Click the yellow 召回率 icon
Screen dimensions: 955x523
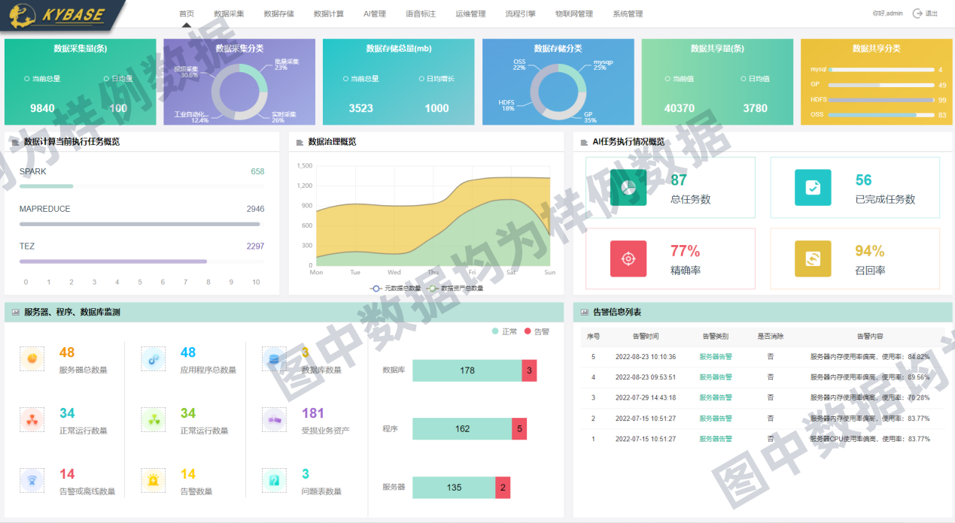(813, 258)
